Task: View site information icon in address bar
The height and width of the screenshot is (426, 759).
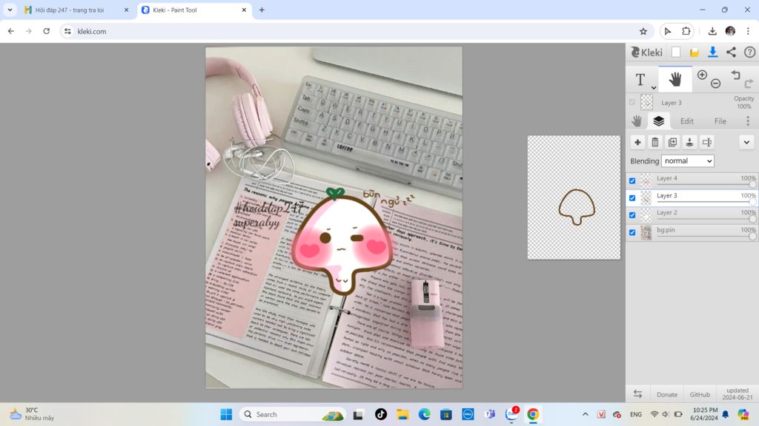Action: pos(67,31)
